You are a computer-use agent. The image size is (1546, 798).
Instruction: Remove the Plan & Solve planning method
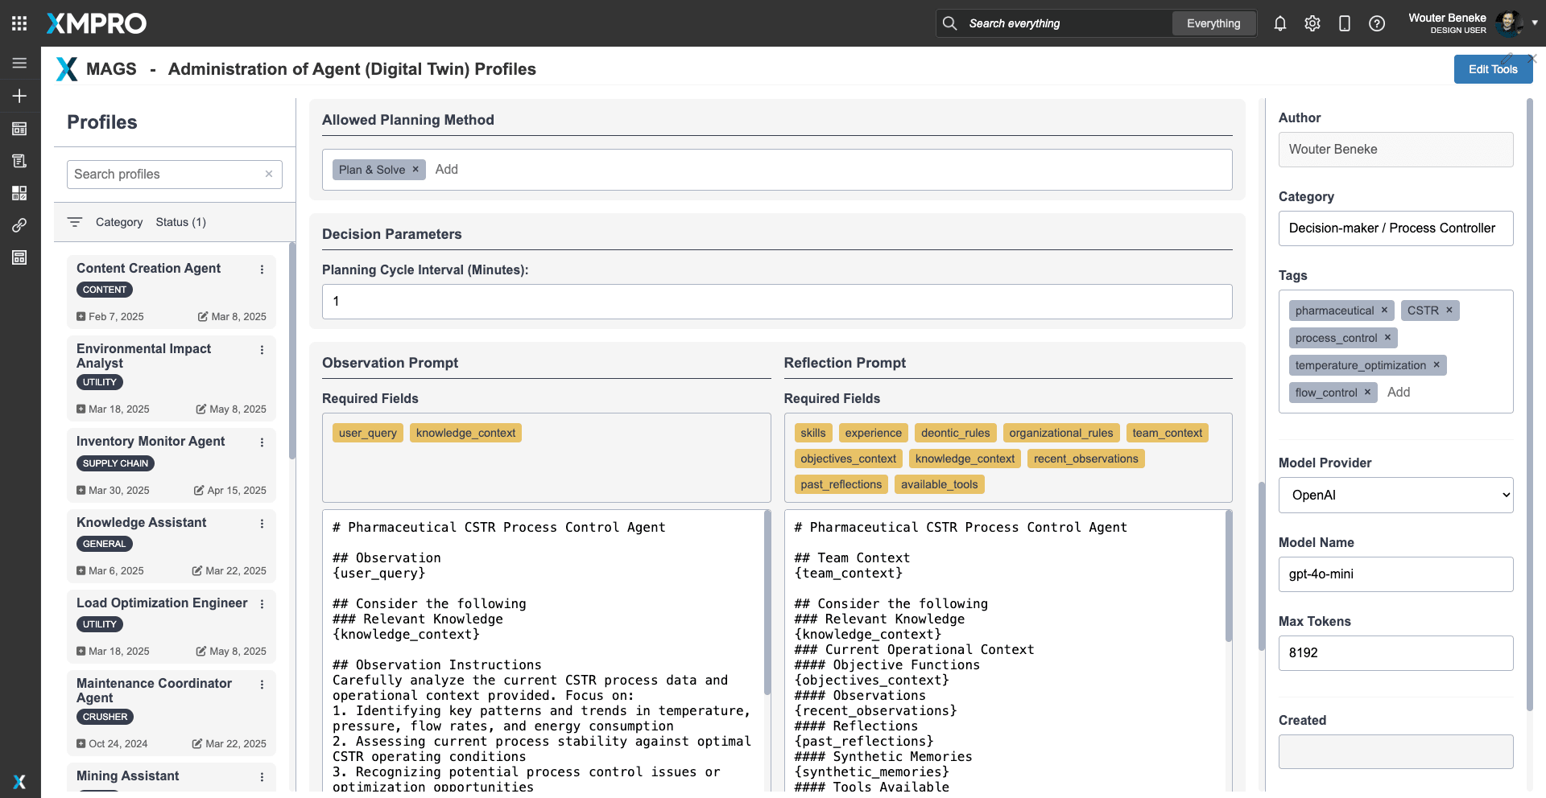point(415,169)
